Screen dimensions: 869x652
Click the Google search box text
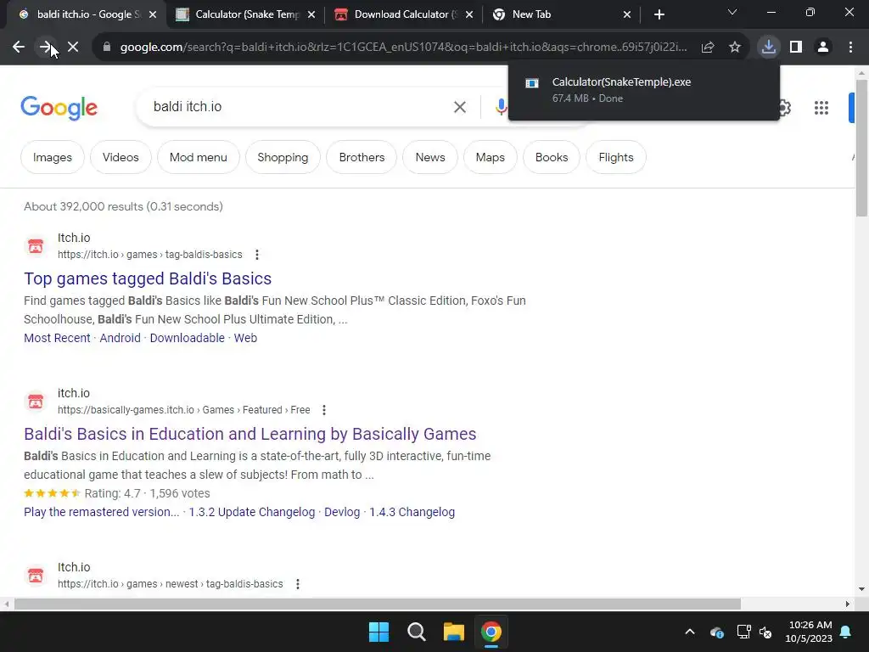pos(188,106)
